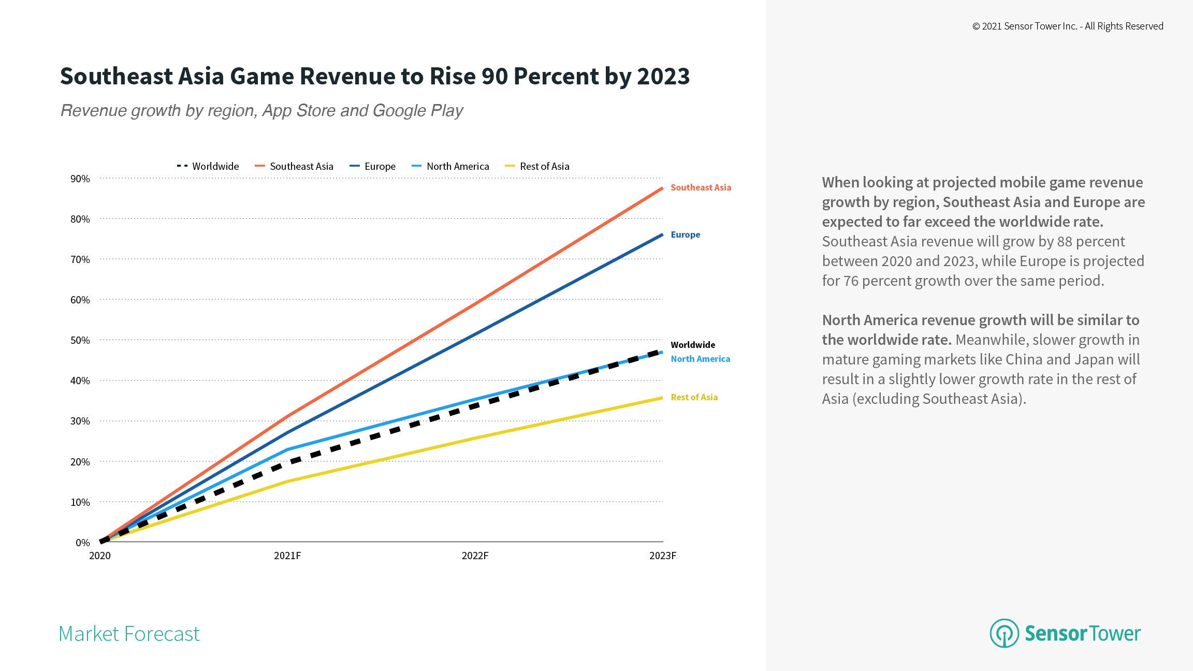Click the SensorTower brand name text

[x=1082, y=634]
